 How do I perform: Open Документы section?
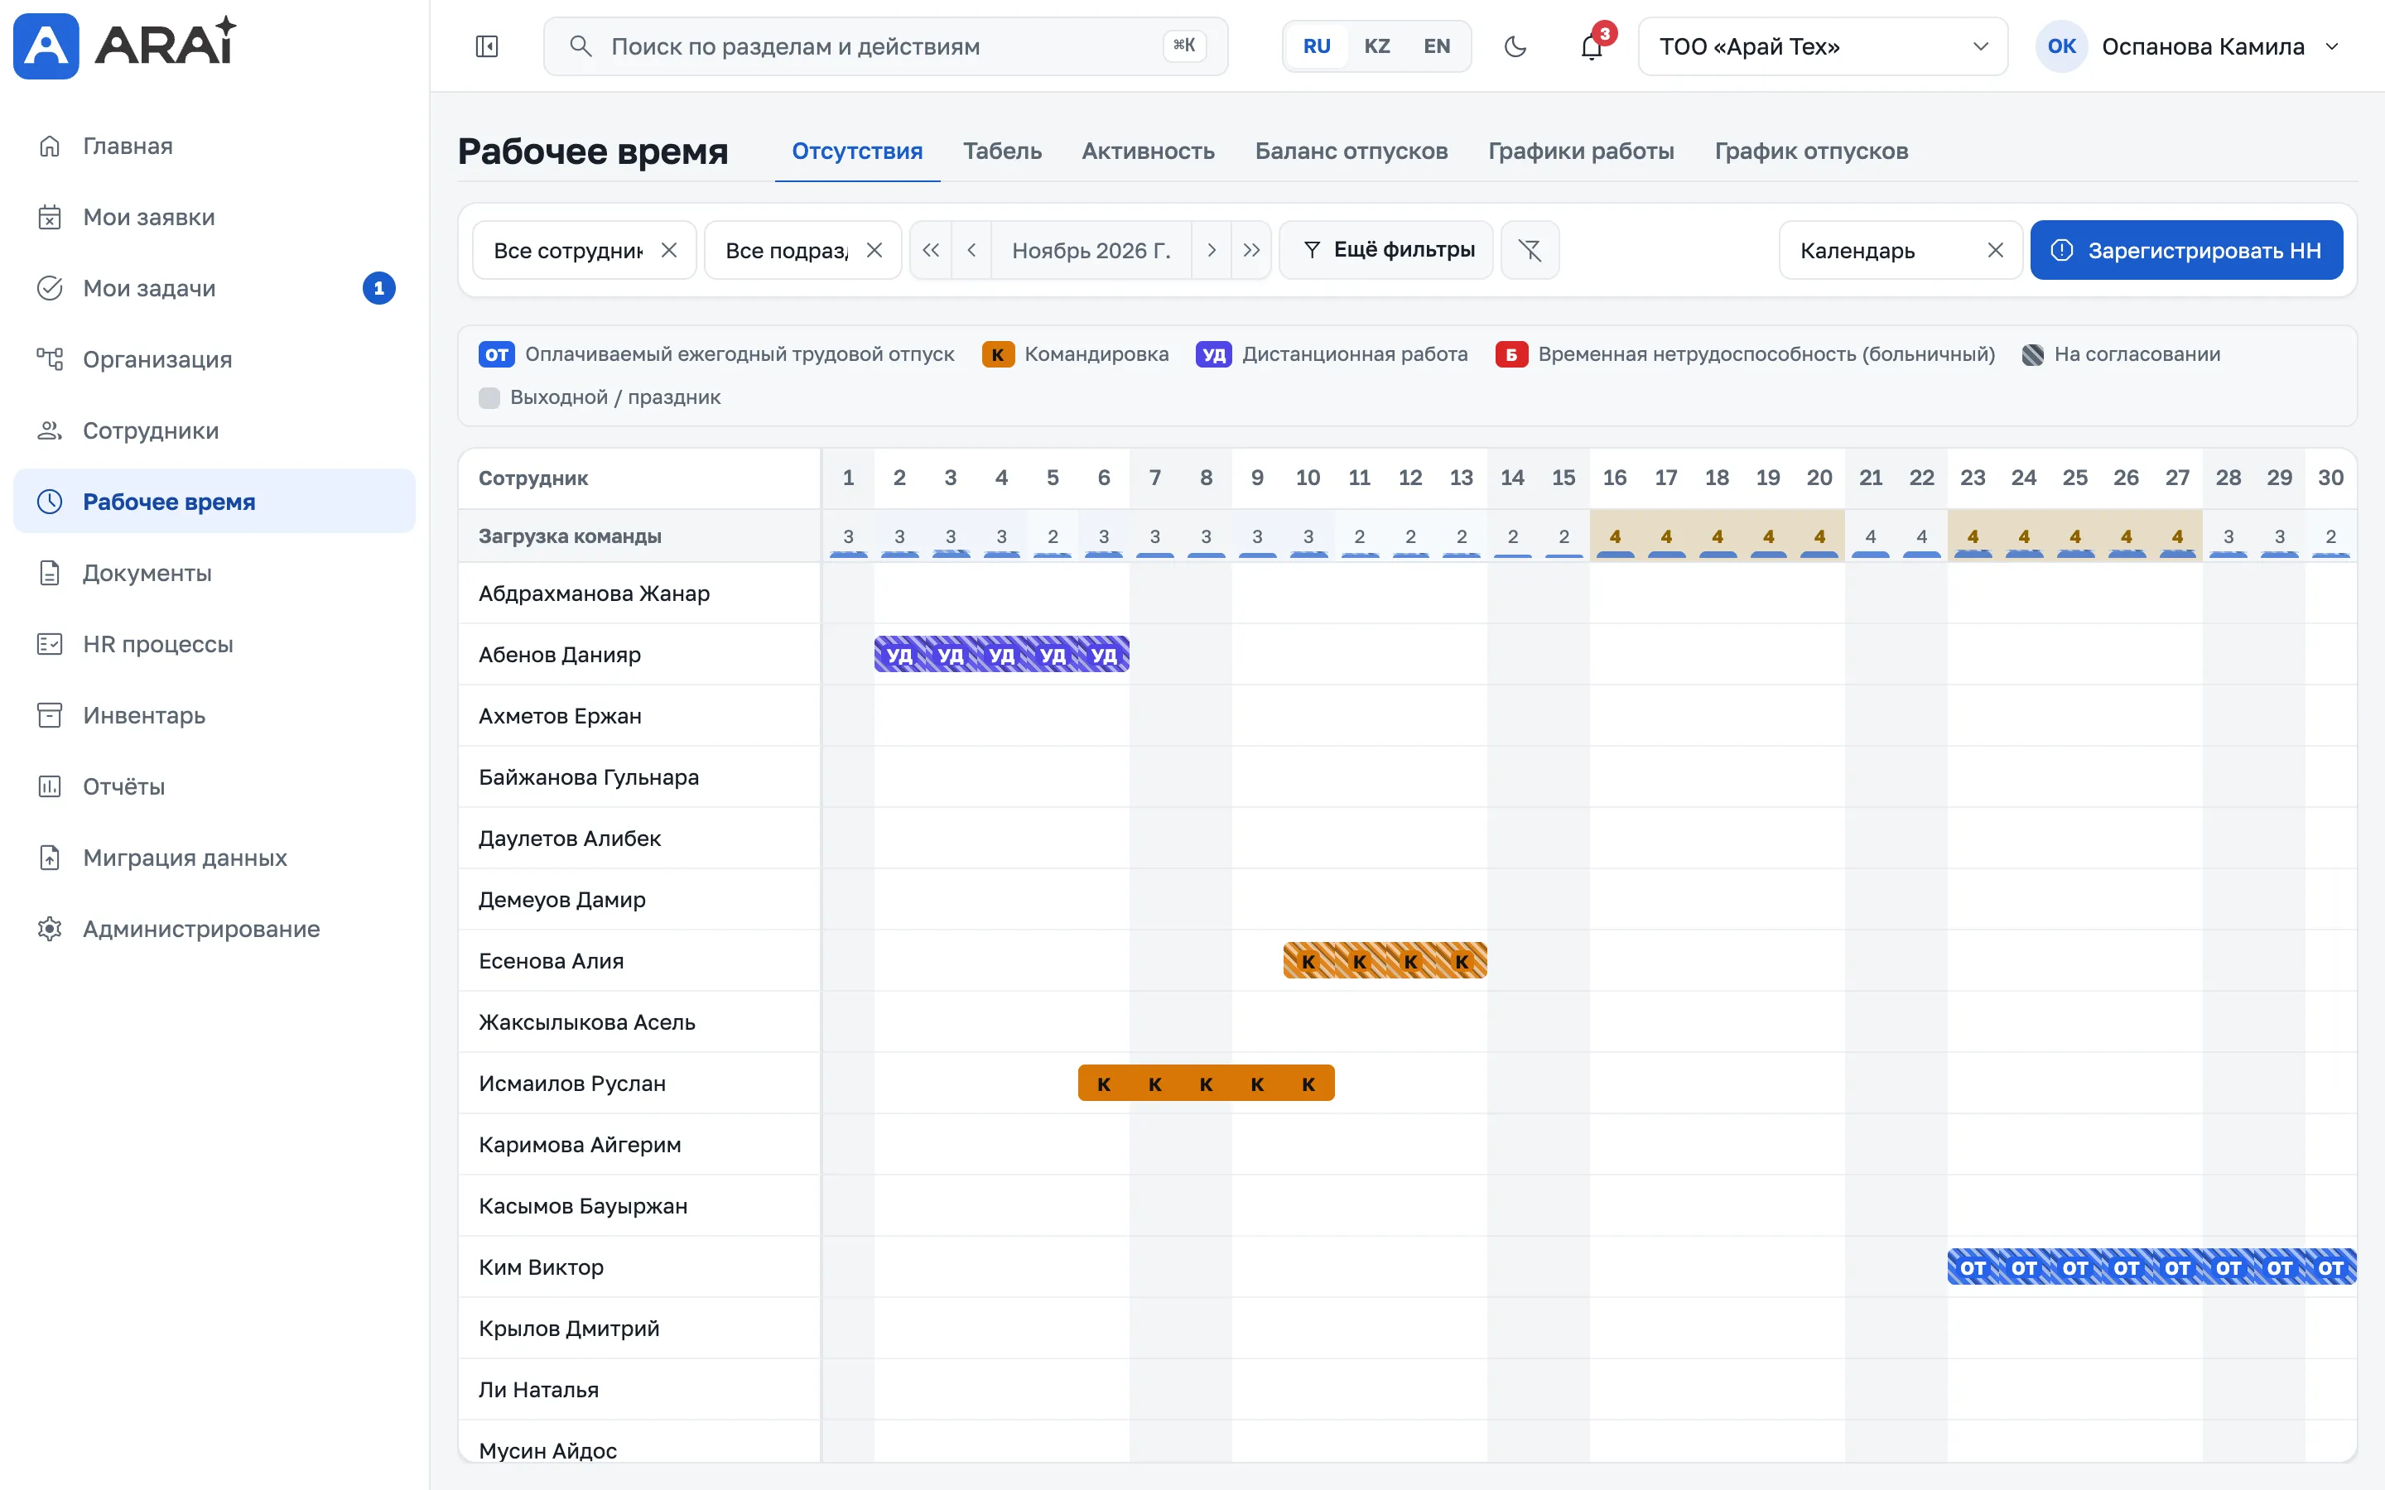point(214,573)
